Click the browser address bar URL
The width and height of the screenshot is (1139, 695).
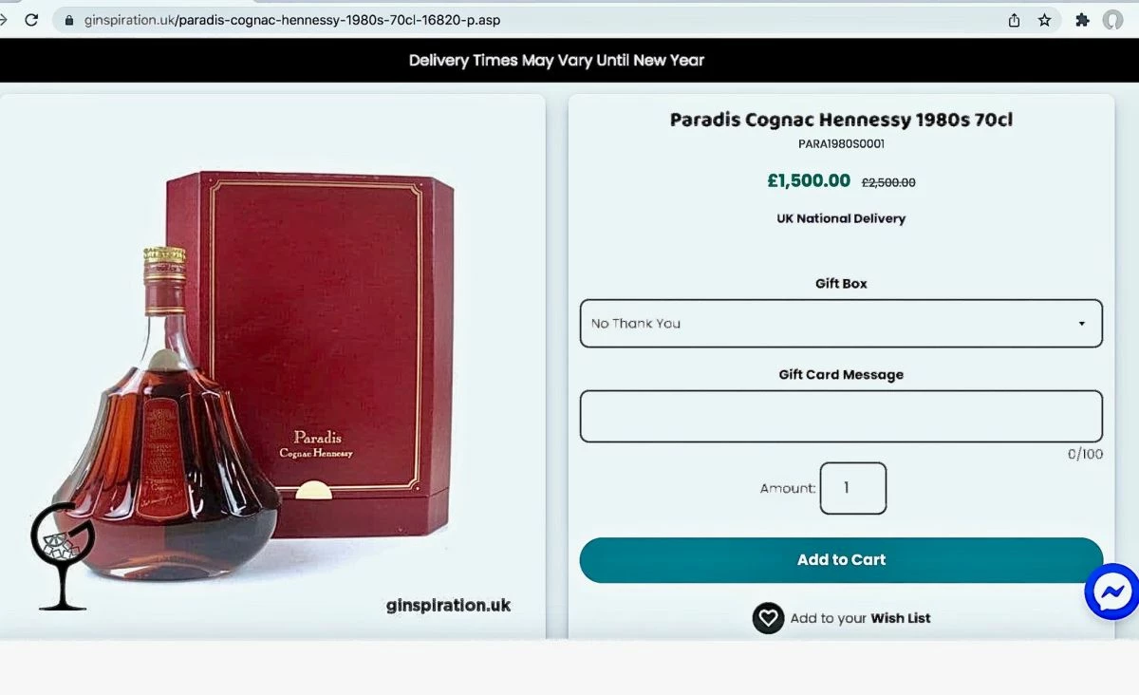point(292,20)
